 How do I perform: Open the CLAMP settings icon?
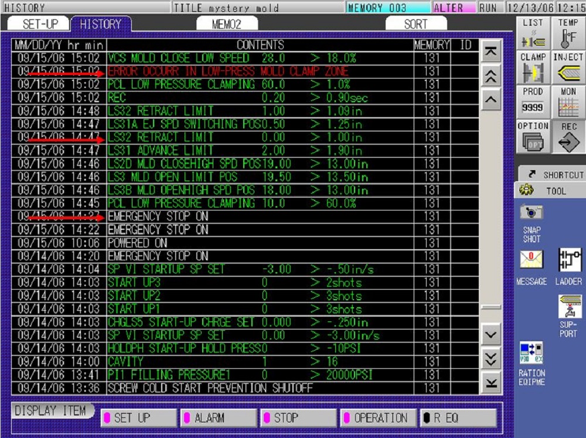[x=533, y=69]
